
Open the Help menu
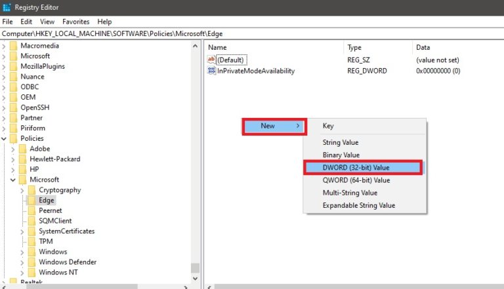[104, 22]
